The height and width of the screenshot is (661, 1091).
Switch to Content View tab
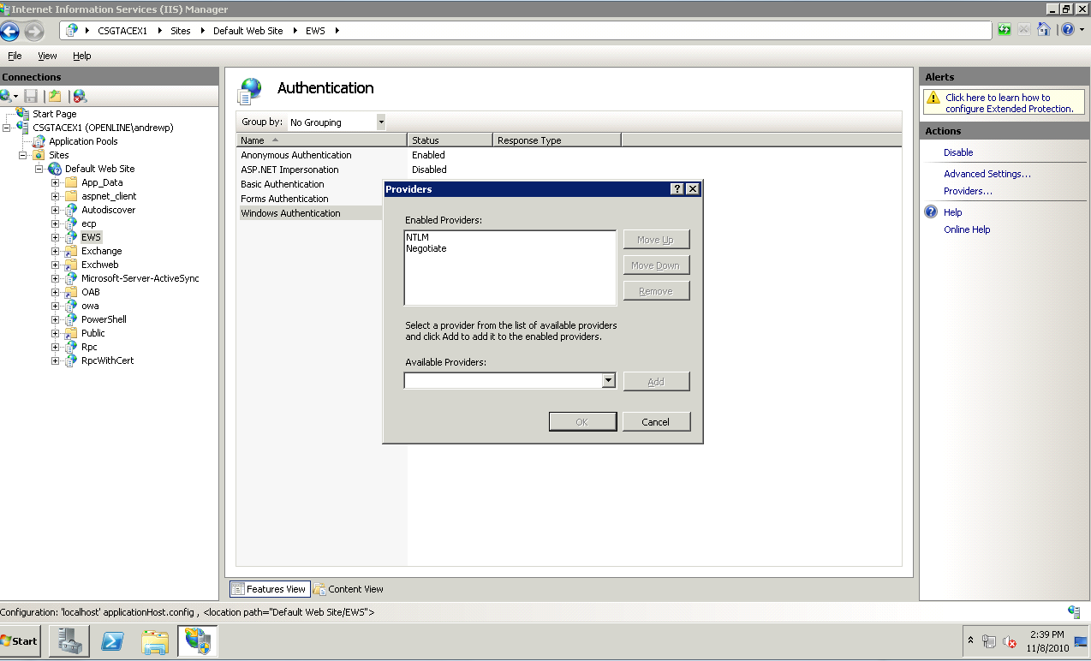coord(349,589)
